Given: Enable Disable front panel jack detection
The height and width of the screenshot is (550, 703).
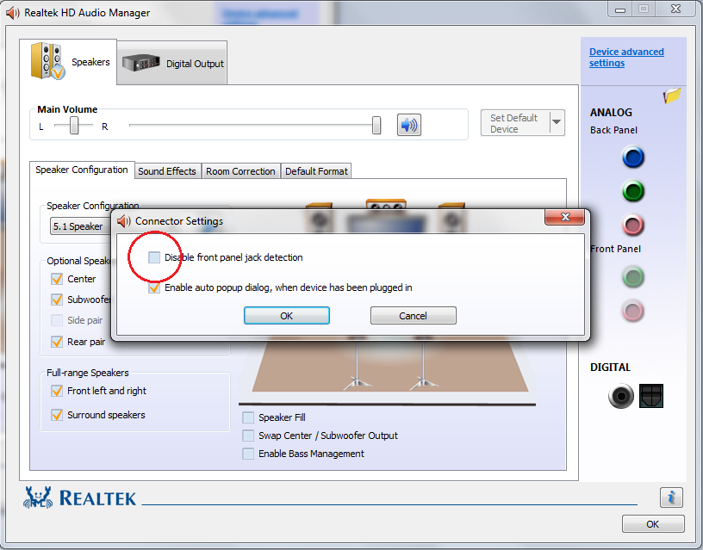Looking at the screenshot, I should point(153,256).
